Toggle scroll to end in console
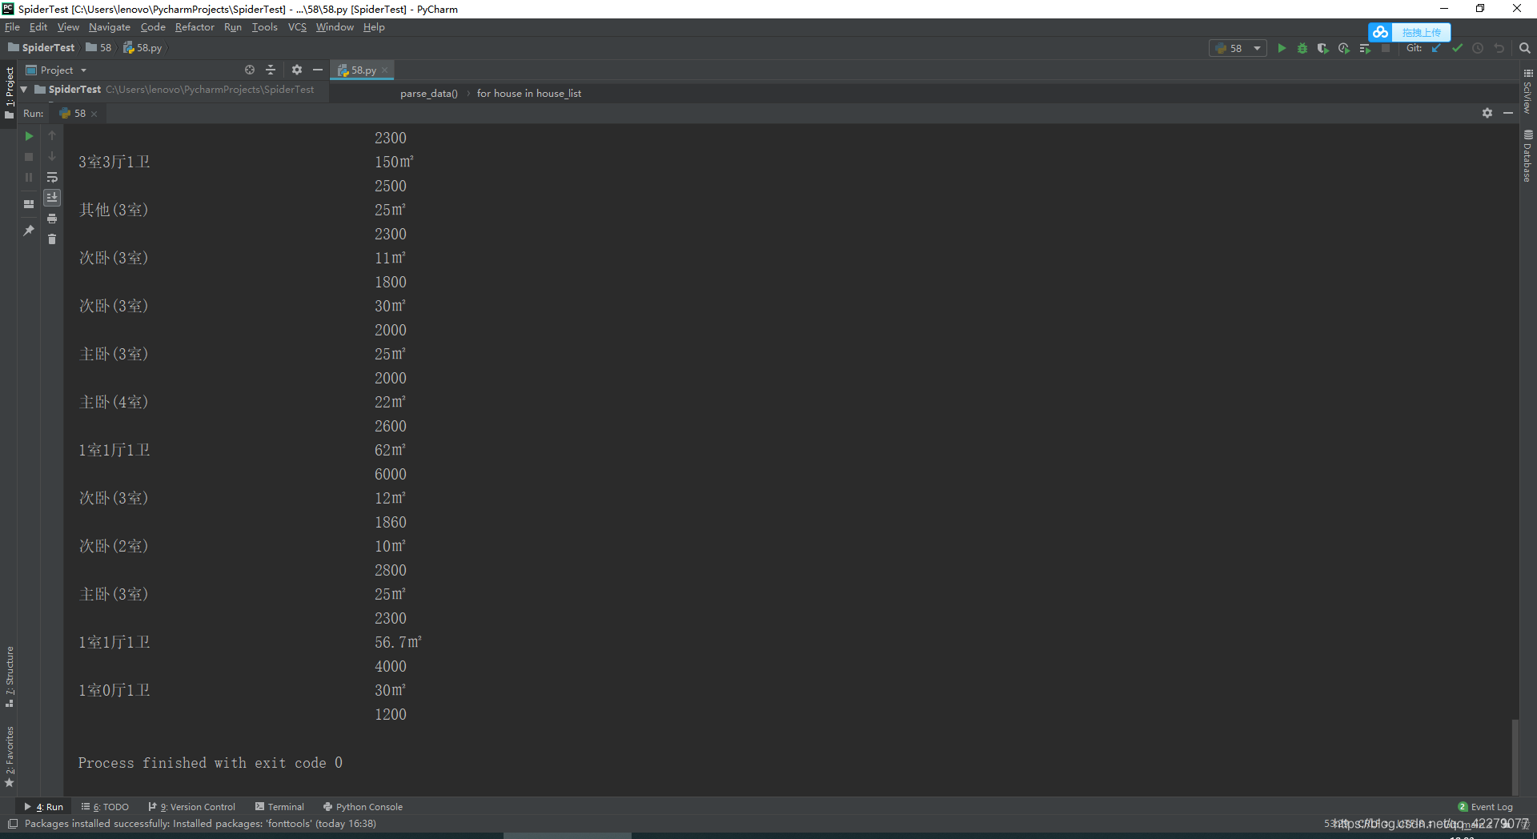1537x839 pixels. point(52,198)
